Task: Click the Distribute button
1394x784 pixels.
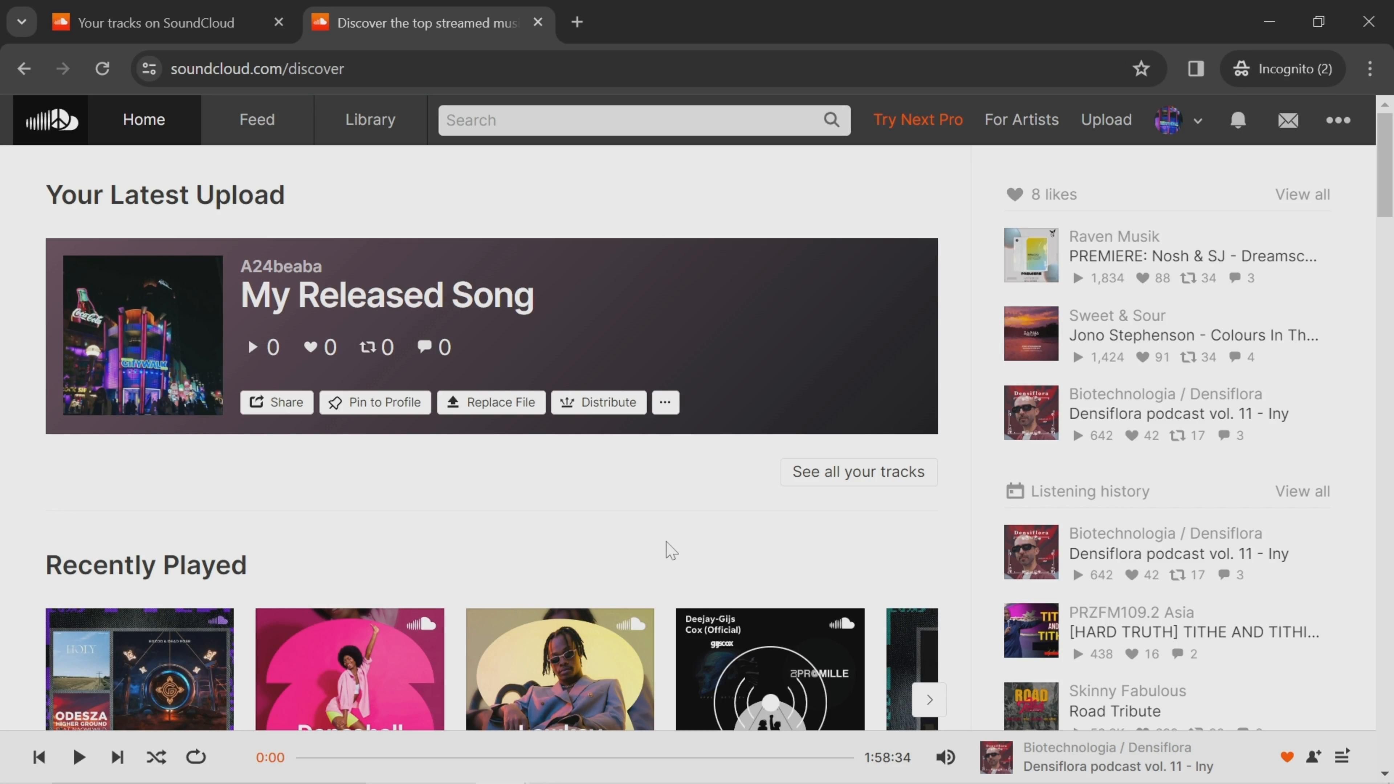Action: tap(599, 402)
